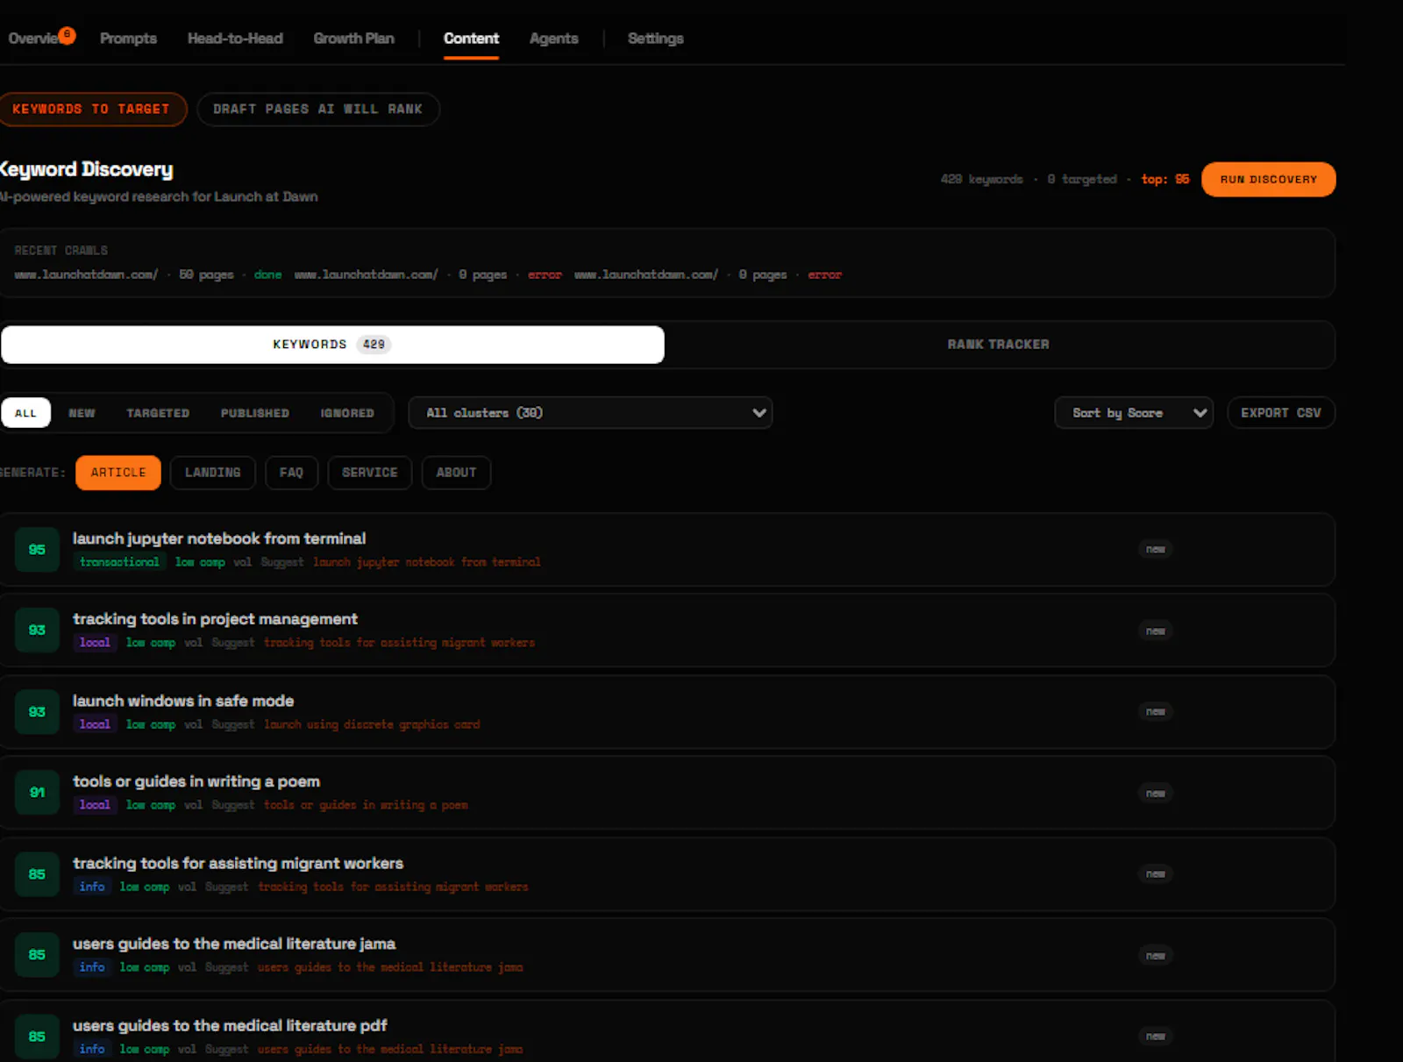1403x1062 pixels.
Task: Click the Export CSV button
Action: pos(1280,413)
